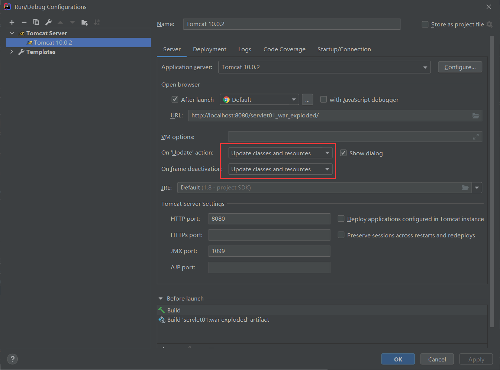Screen dimensions: 500x370
Task: Collapse the Before launch section
Action: (x=161, y=299)
